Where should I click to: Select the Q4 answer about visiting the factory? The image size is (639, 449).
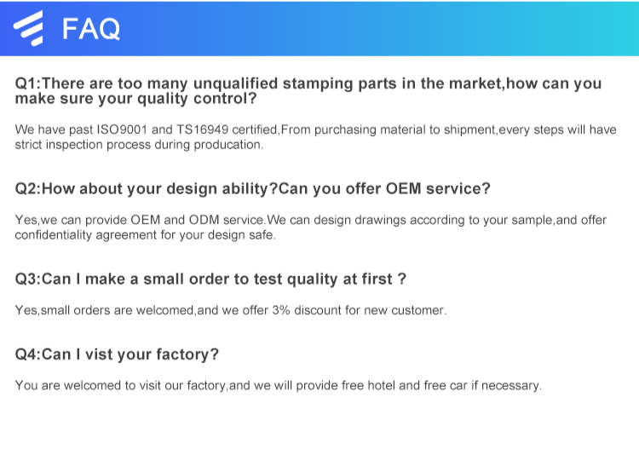click(278, 385)
